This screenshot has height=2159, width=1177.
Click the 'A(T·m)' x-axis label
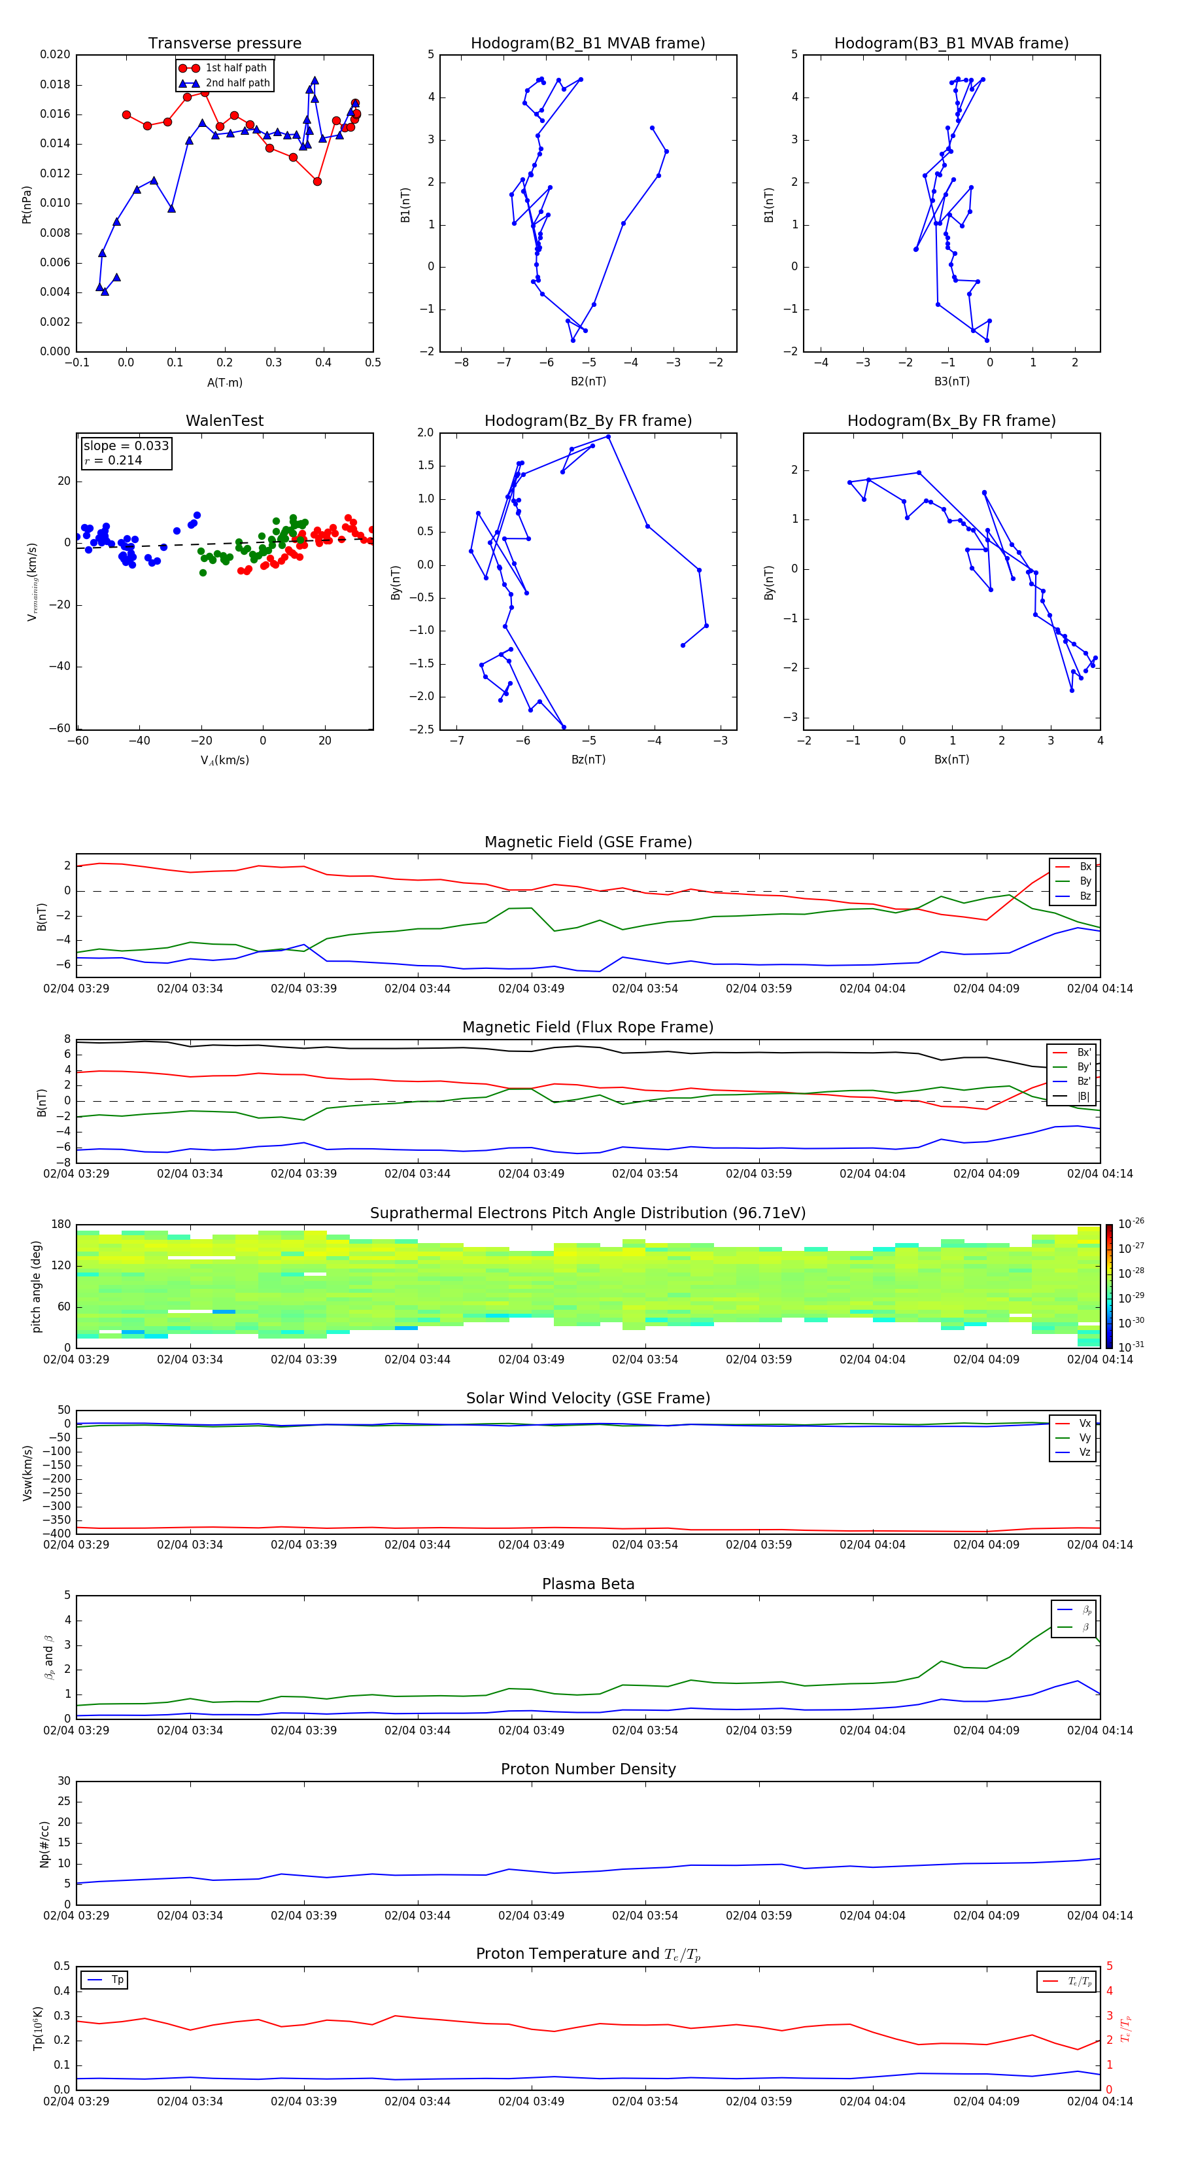point(224,382)
